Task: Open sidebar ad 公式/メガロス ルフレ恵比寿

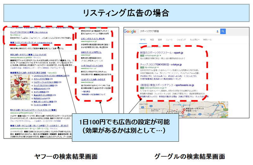Action: pyautogui.click(x=93, y=39)
